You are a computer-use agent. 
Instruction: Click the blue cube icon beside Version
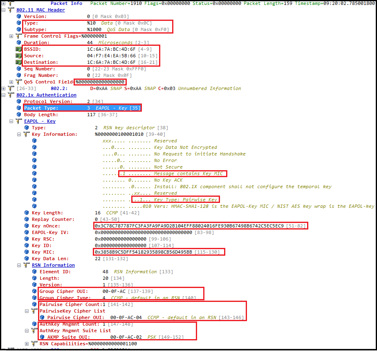coord(19,16)
